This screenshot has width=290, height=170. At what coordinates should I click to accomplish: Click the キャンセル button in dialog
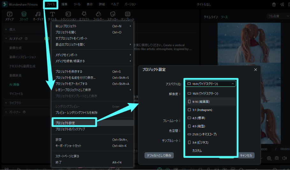tap(246, 155)
